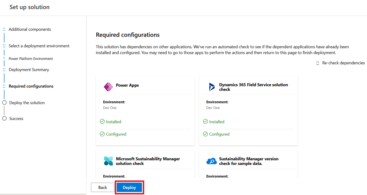
Task: Click Installed checkmark icon in Dynamics 365 card
Action: pyautogui.click(x=206, y=122)
